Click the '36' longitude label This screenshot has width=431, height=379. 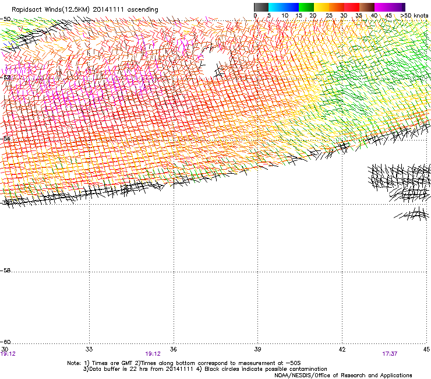[x=173, y=349]
